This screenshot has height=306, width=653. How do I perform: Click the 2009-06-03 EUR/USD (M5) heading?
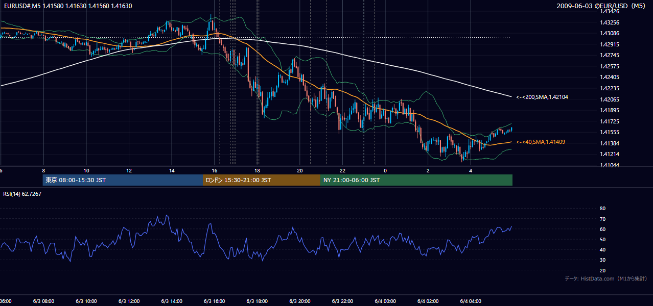602,6
